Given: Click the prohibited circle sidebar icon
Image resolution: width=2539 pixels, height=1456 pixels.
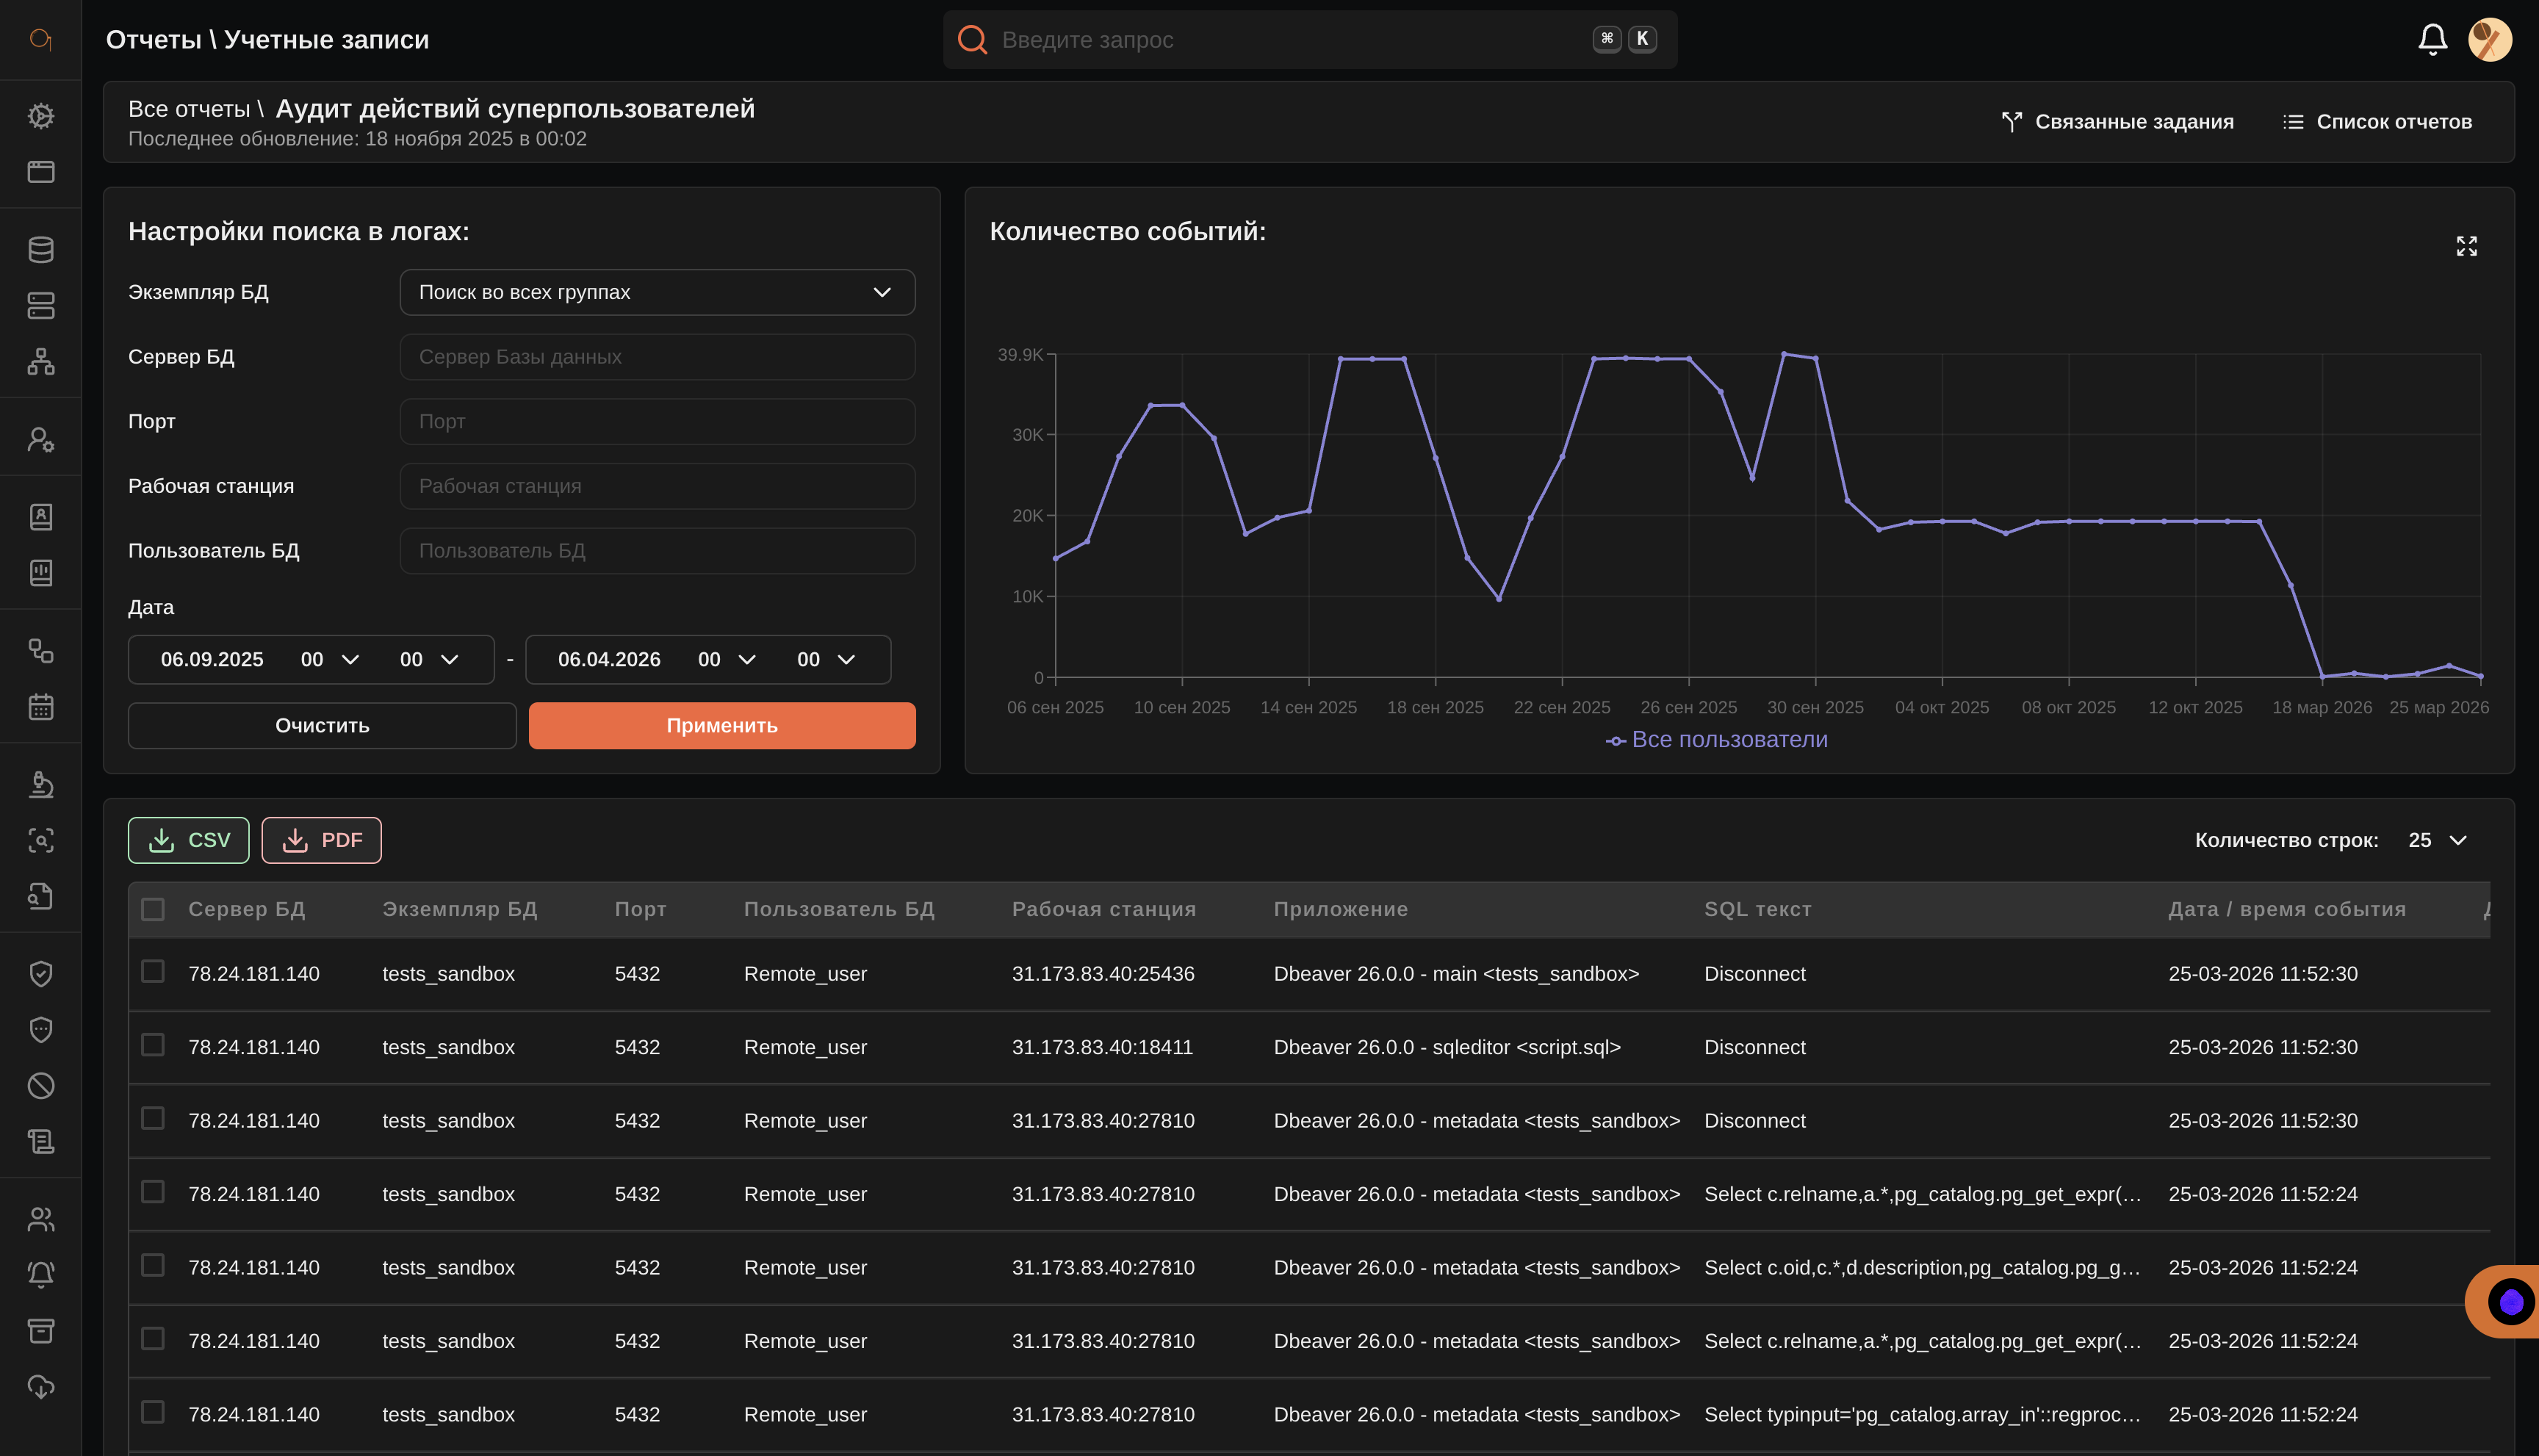Looking at the screenshot, I should [x=41, y=1086].
